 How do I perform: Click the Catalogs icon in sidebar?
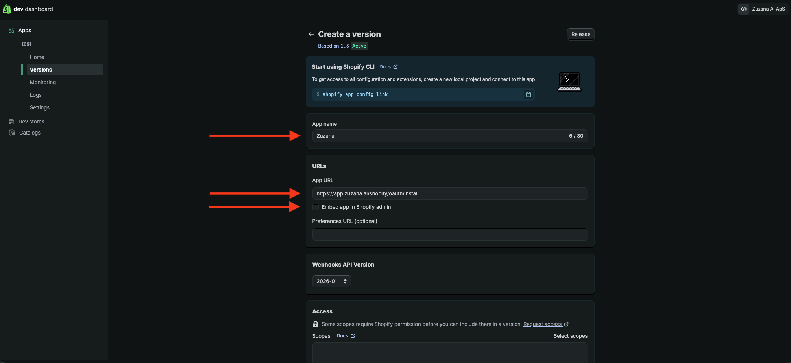coord(12,133)
